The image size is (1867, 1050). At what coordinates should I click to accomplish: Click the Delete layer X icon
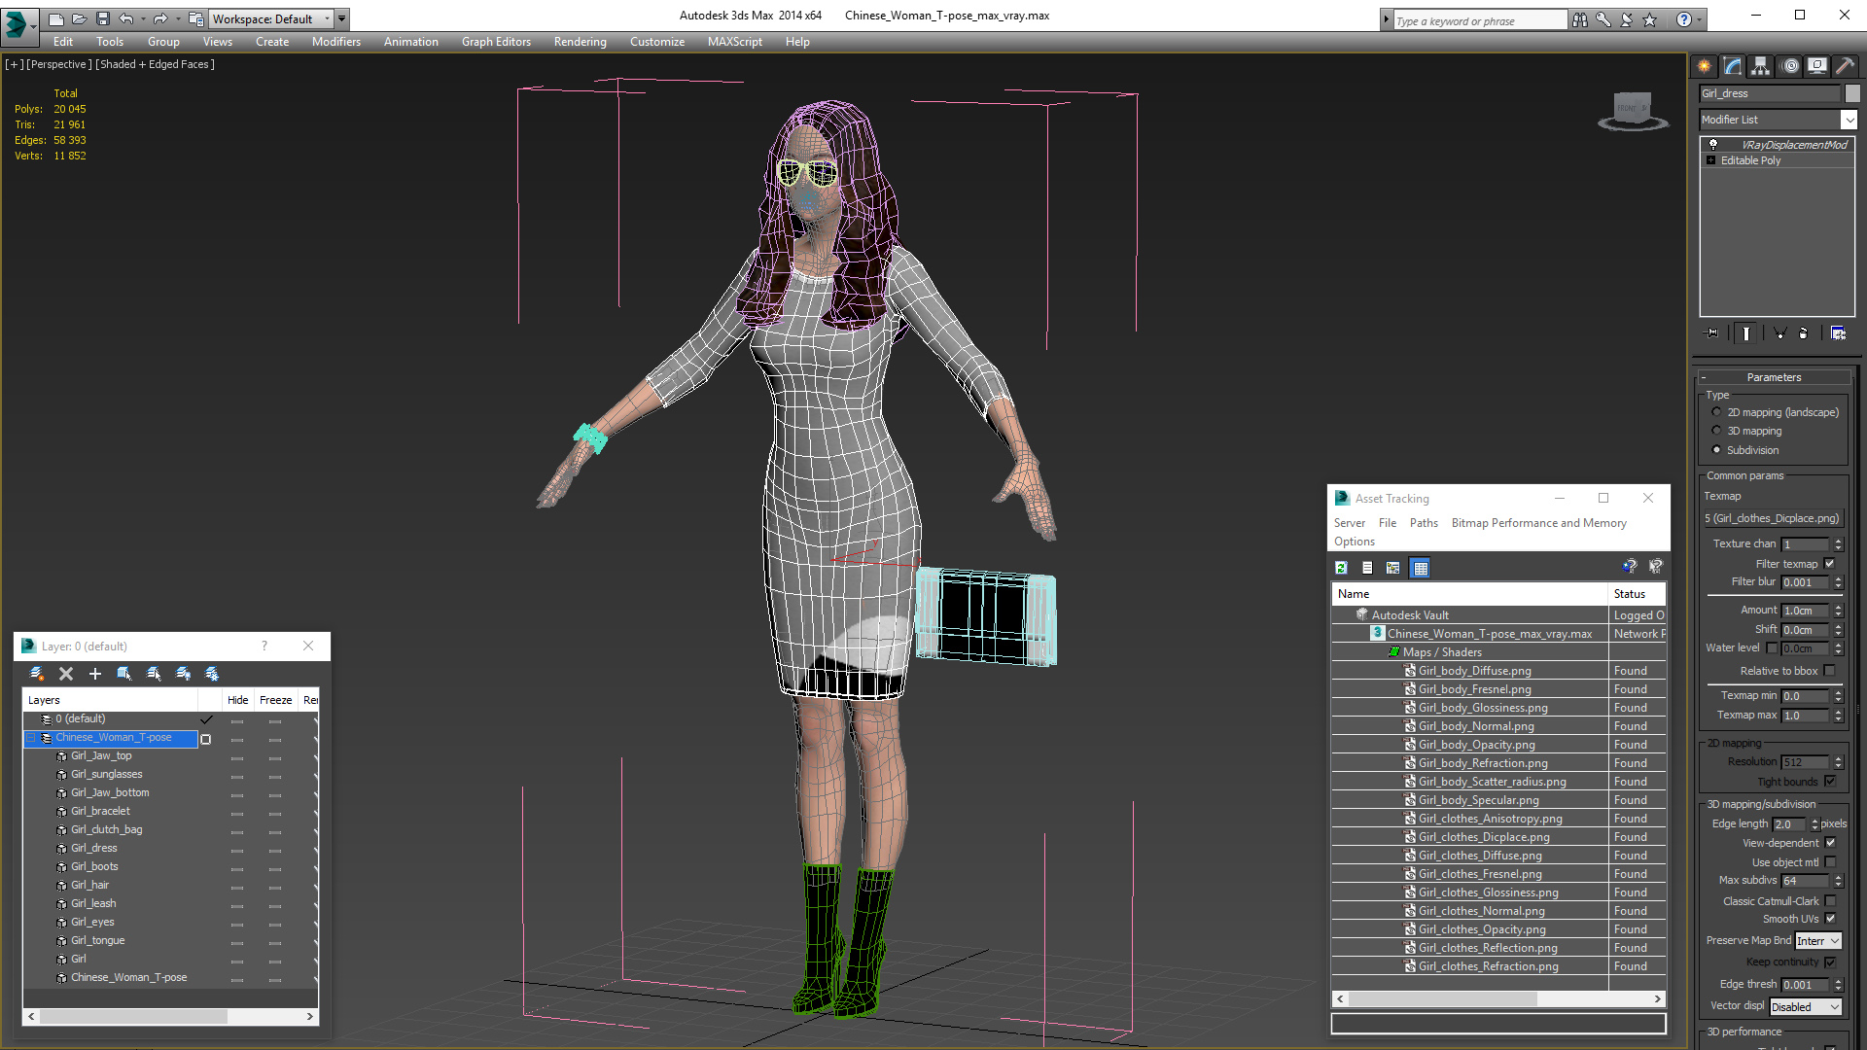66,674
